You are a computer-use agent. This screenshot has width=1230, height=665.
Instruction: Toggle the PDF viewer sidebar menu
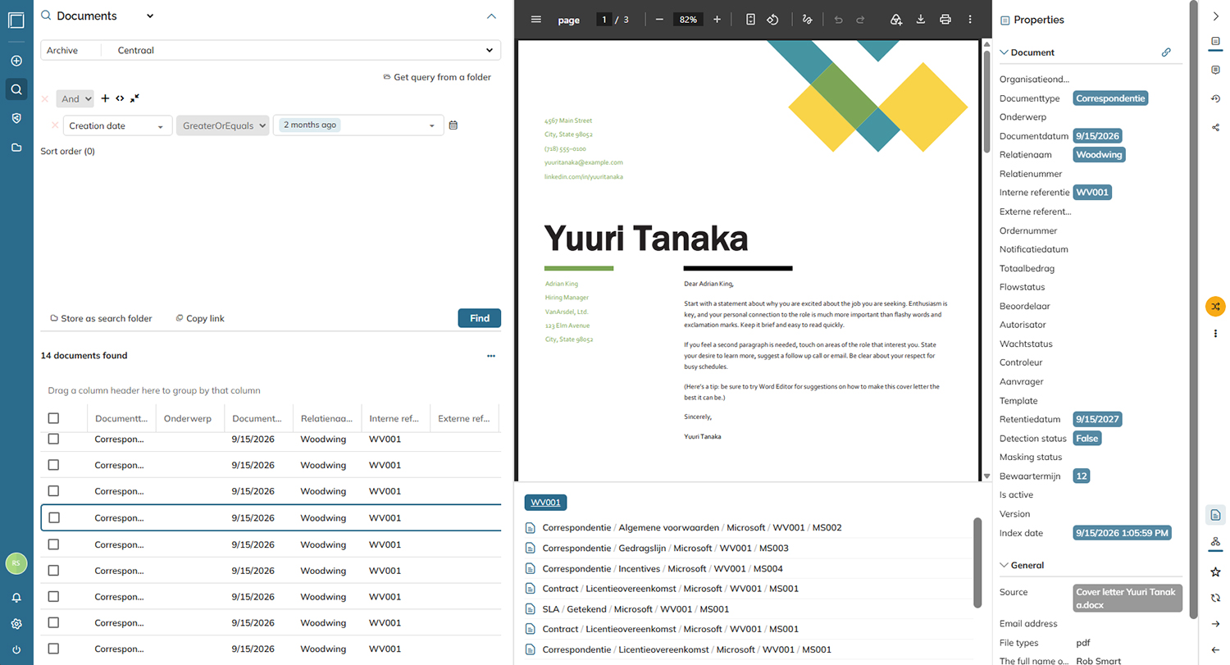(x=536, y=20)
